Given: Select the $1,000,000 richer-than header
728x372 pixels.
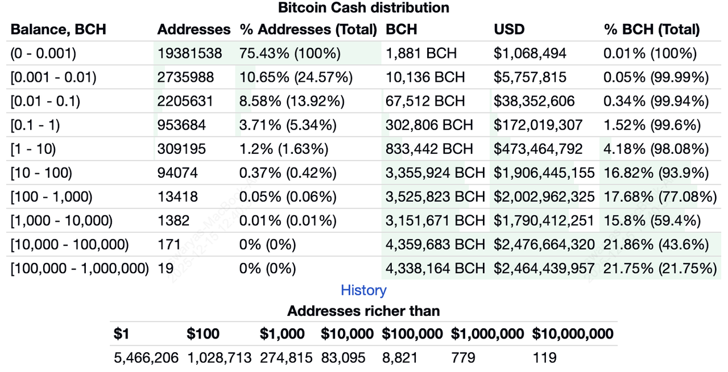Looking at the screenshot, I should coord(489,334).
